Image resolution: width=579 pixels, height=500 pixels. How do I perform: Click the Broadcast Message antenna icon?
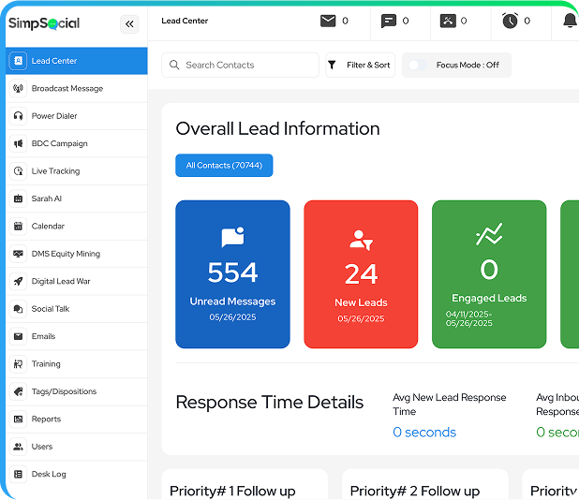[x=18, y=89]
